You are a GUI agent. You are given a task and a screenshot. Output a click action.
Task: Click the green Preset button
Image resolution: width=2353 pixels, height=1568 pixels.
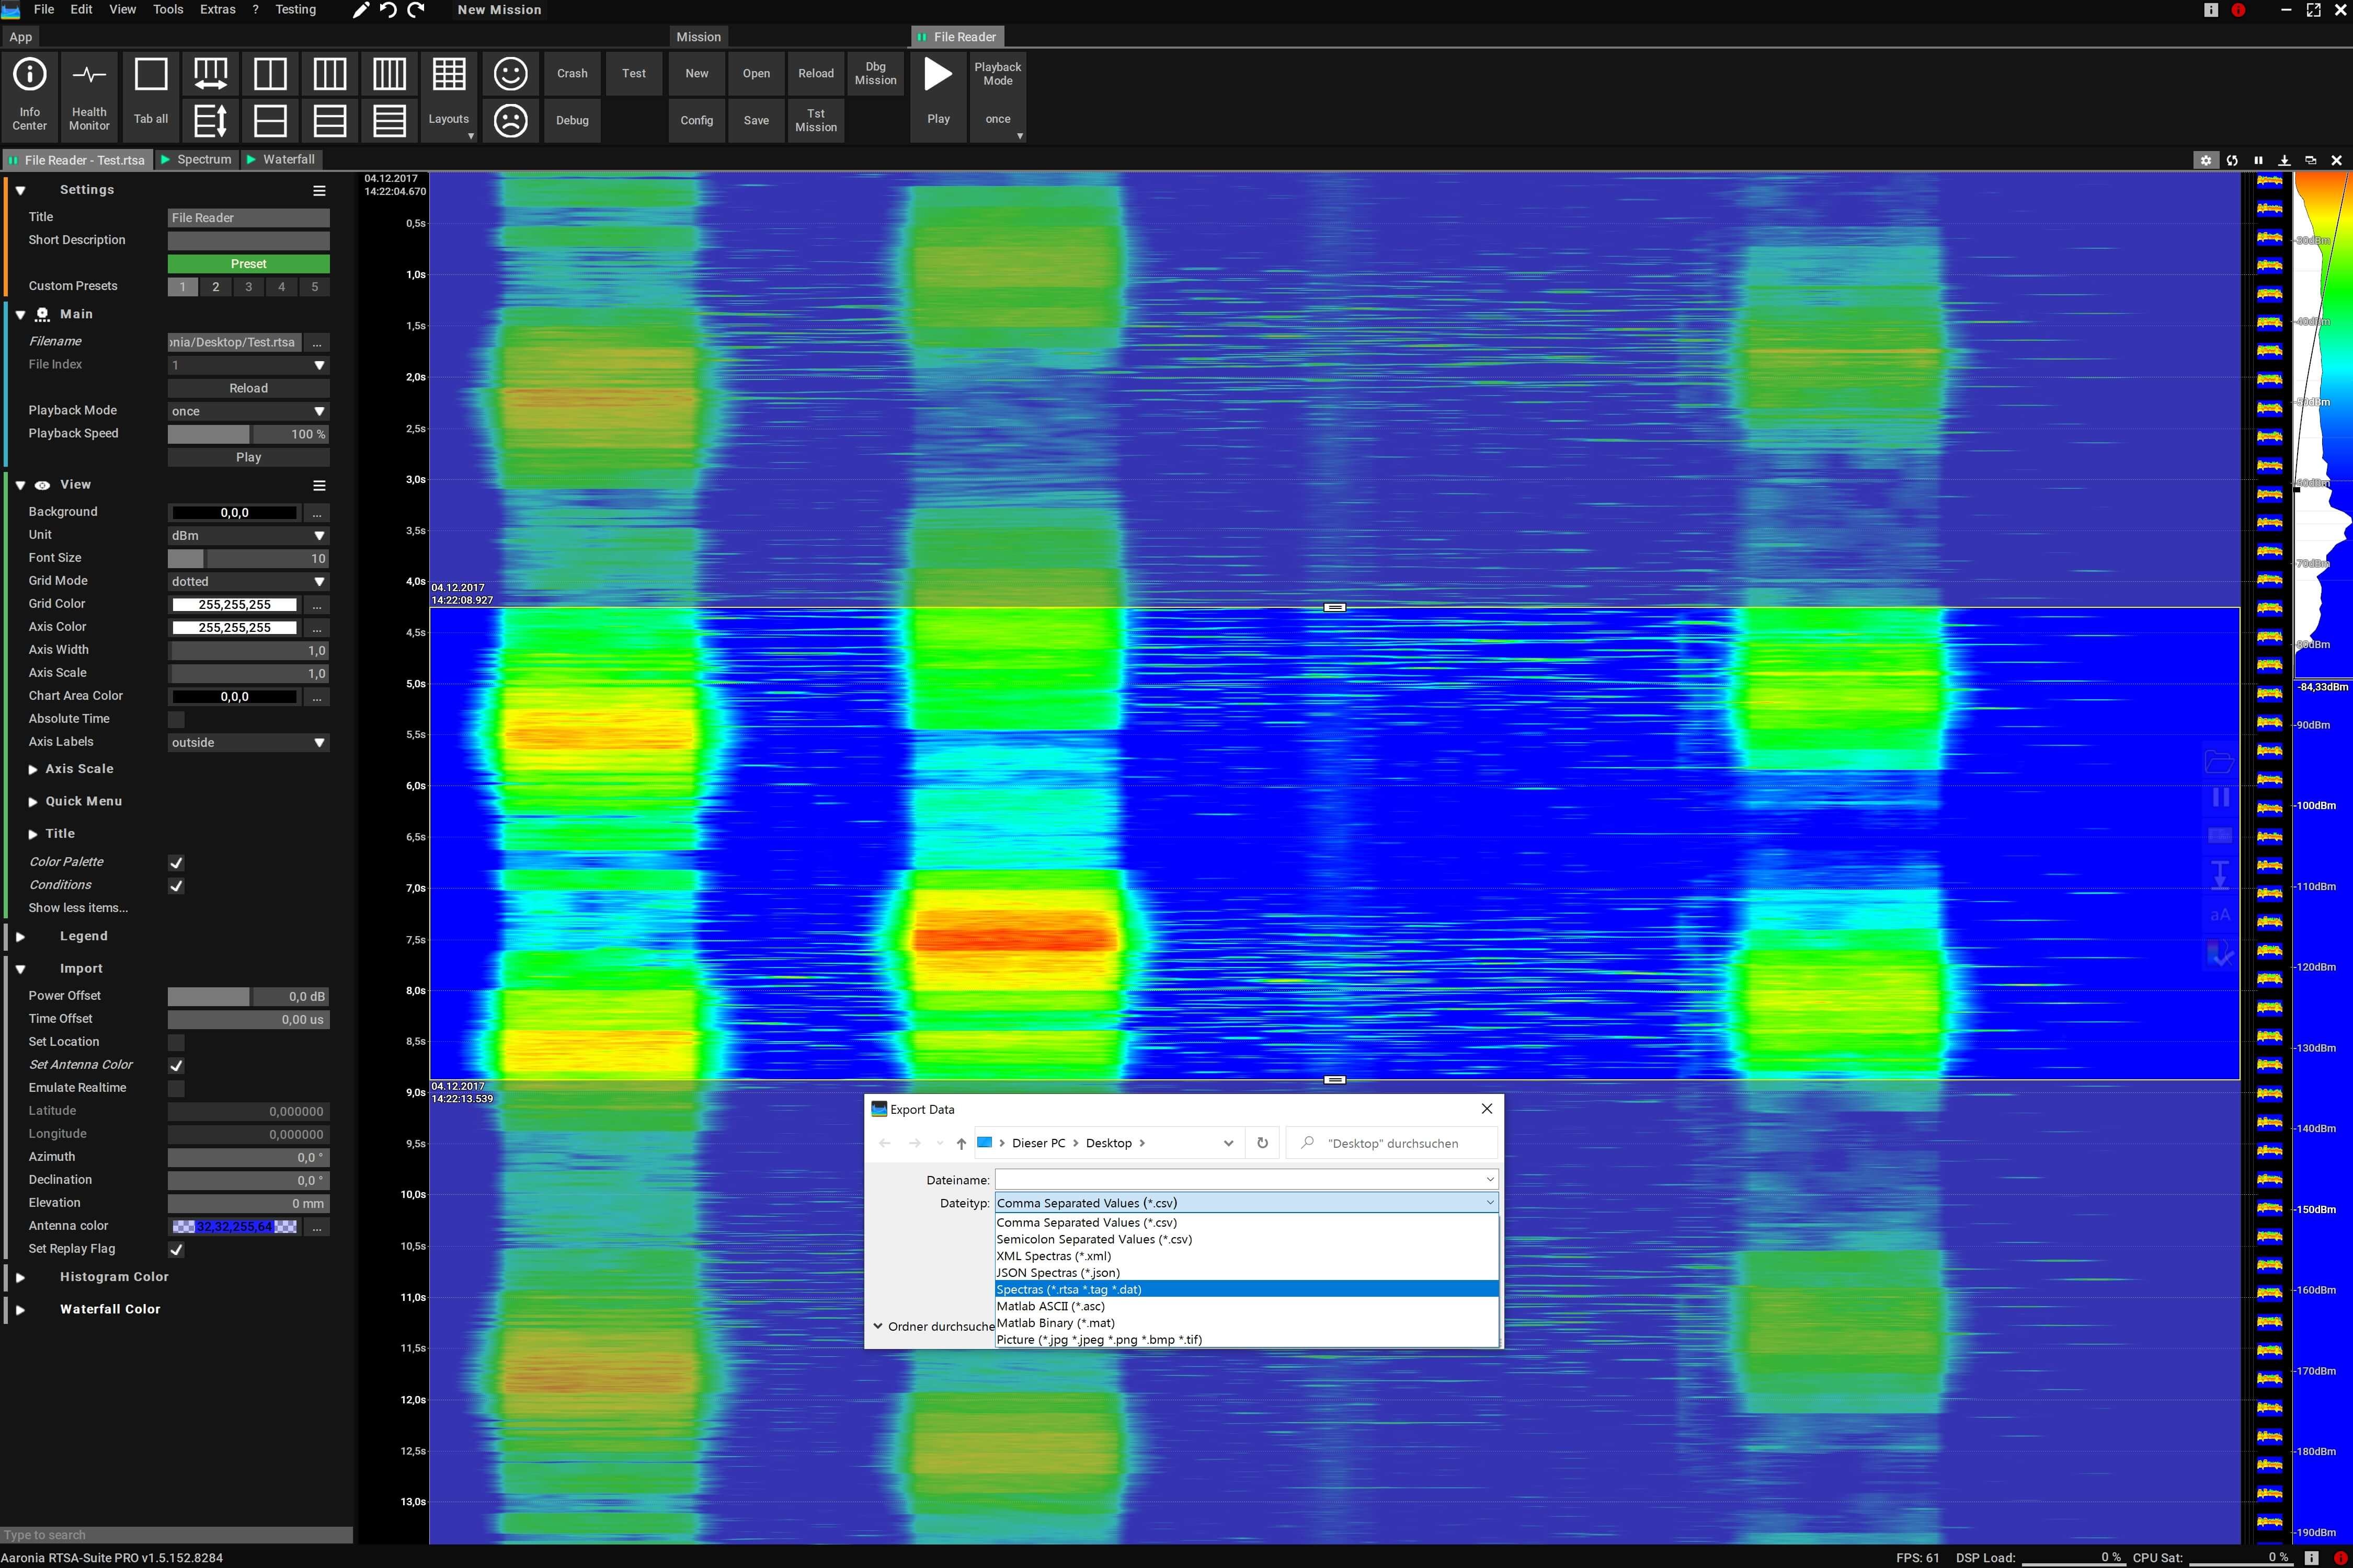(x=248, y=264)
